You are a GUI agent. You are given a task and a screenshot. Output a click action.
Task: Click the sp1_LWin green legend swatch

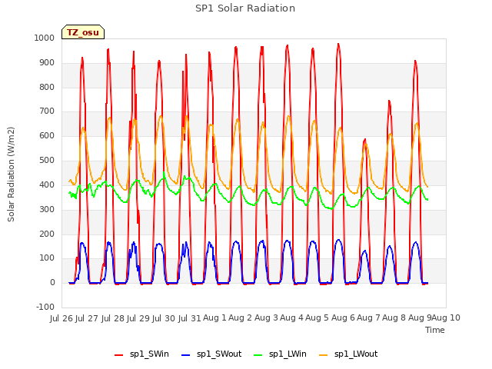pyautogui.click(x=258, y=355)
